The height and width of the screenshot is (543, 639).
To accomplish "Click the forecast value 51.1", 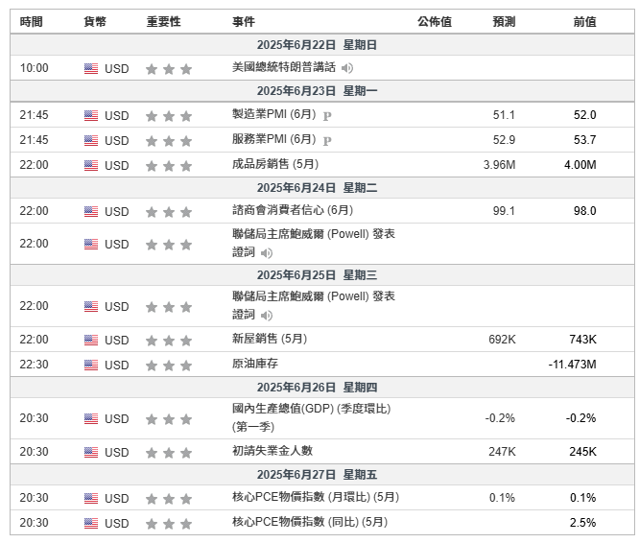I will pyautogui.click(x=504, y=115).
